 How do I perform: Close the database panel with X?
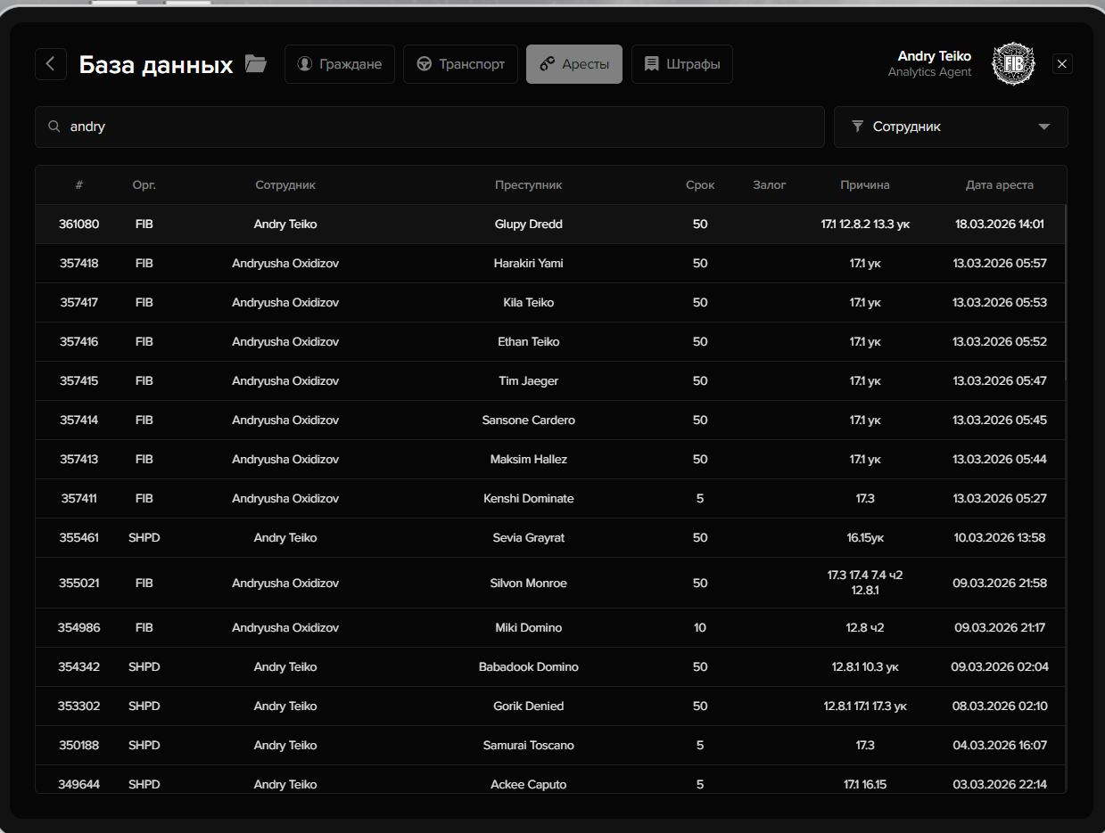pos(1061,64)
